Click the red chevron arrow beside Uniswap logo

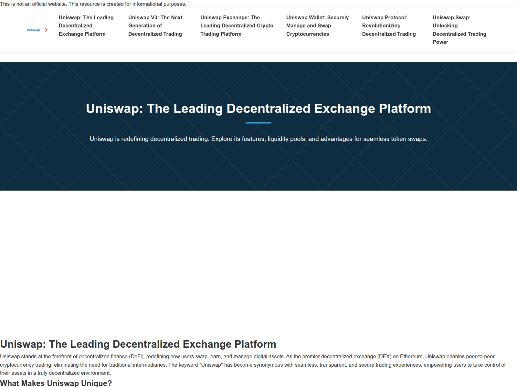pyautogui.click(x=46, y=30)
